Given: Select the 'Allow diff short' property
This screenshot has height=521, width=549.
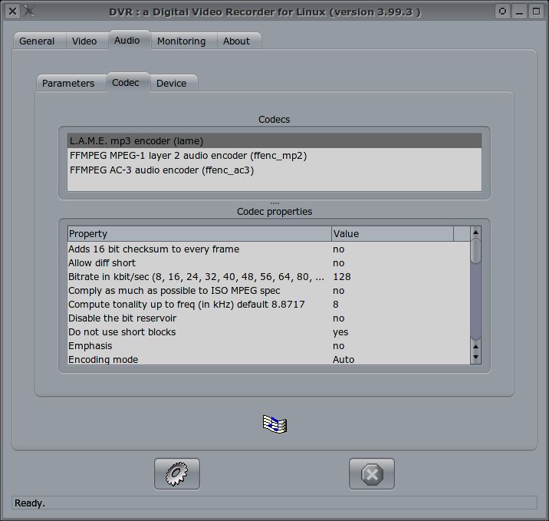Looking at the screenshot, I should [269, 262].
